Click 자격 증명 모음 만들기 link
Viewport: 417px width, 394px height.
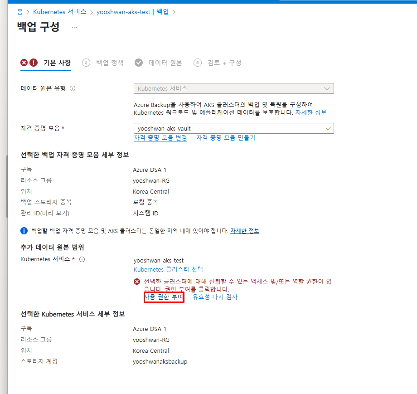(x=226, y=137)
